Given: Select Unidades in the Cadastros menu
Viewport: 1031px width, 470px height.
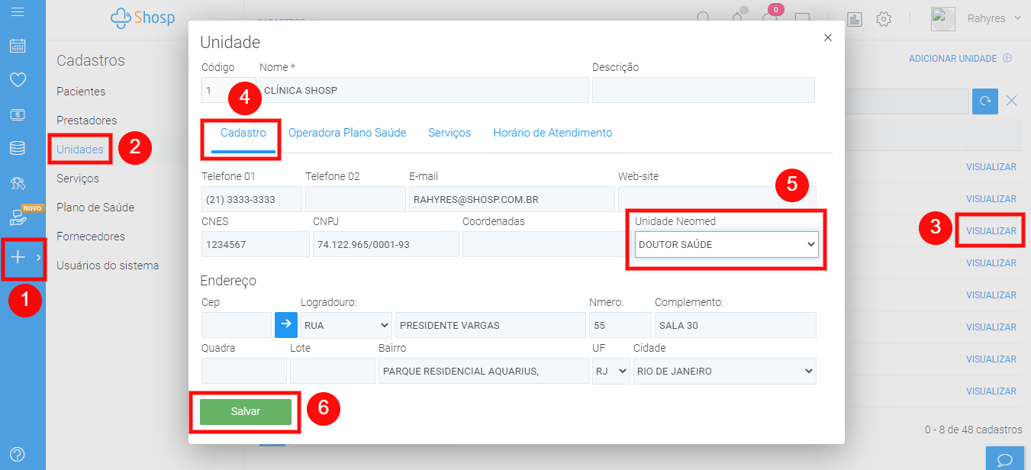Looking at the screenshot, I should 80,150.
